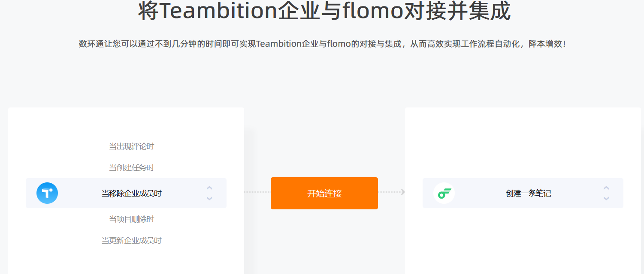
Task: Click the green flomo logo icon
Action: (444, 193)
